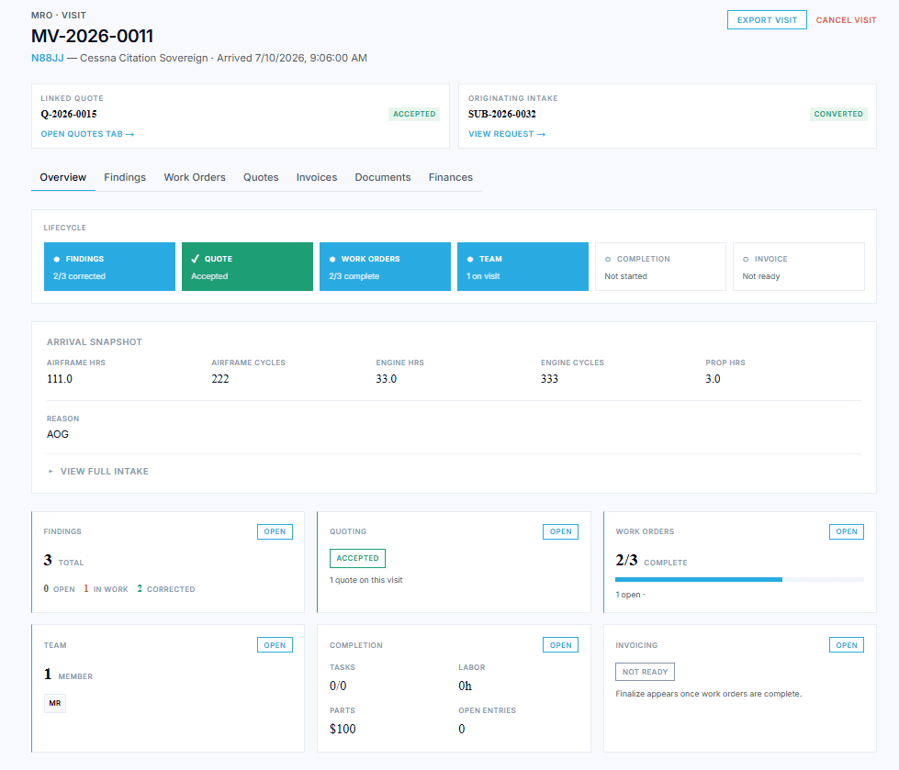Click the work orders progress bar

739,580
